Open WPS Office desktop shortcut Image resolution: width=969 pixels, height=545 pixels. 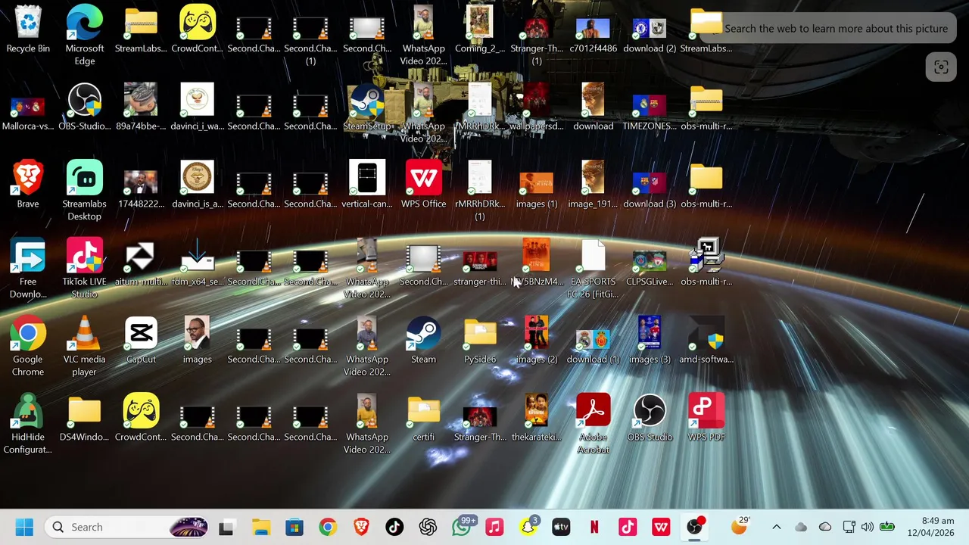[x=423, y=185]
